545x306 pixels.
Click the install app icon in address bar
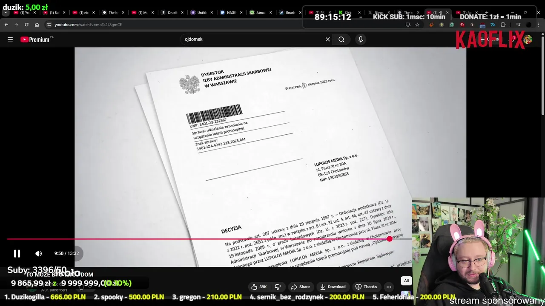pyautogui.click(x=408, y=25)
